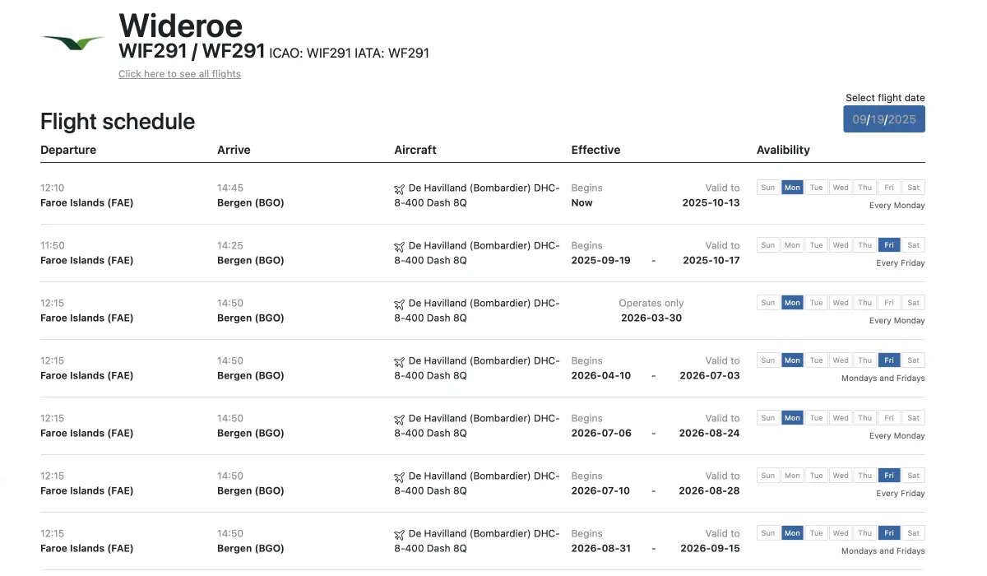
Task: Click the Wideroe green wing logo
Action: pos(73,42)
